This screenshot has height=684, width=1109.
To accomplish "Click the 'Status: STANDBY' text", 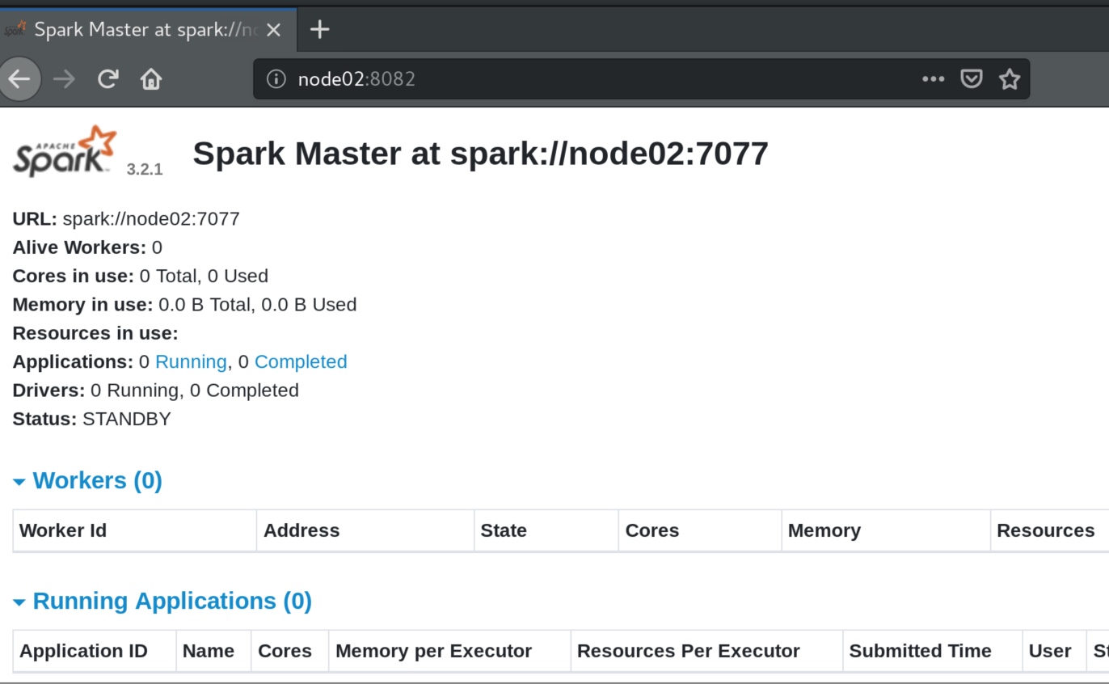I will tap(92, 419).
